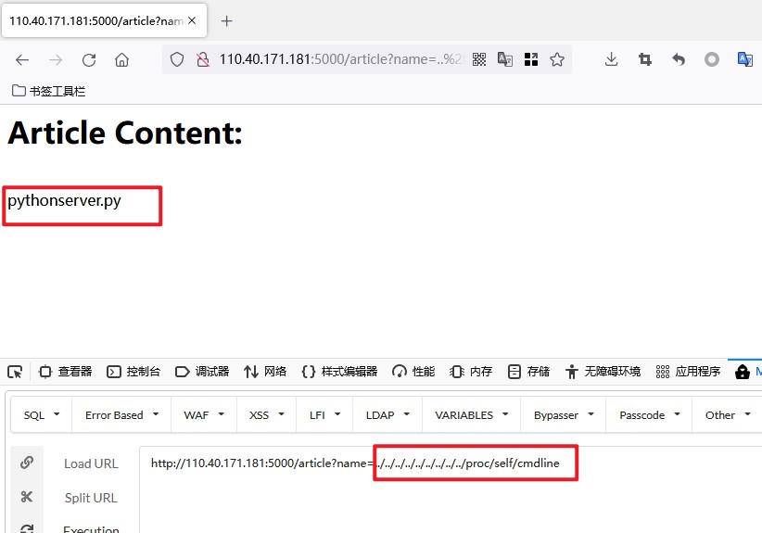Switch to the 调试器 debugger tab

(x=202, y=372)
